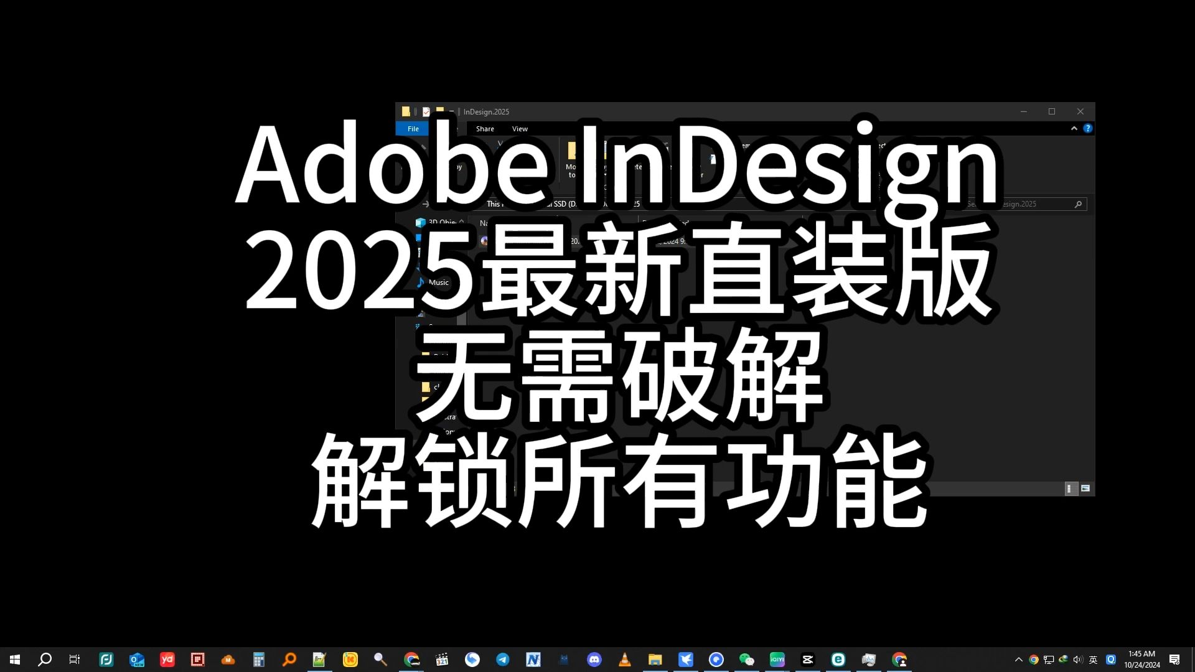Open the green notepad editor app

319,660
